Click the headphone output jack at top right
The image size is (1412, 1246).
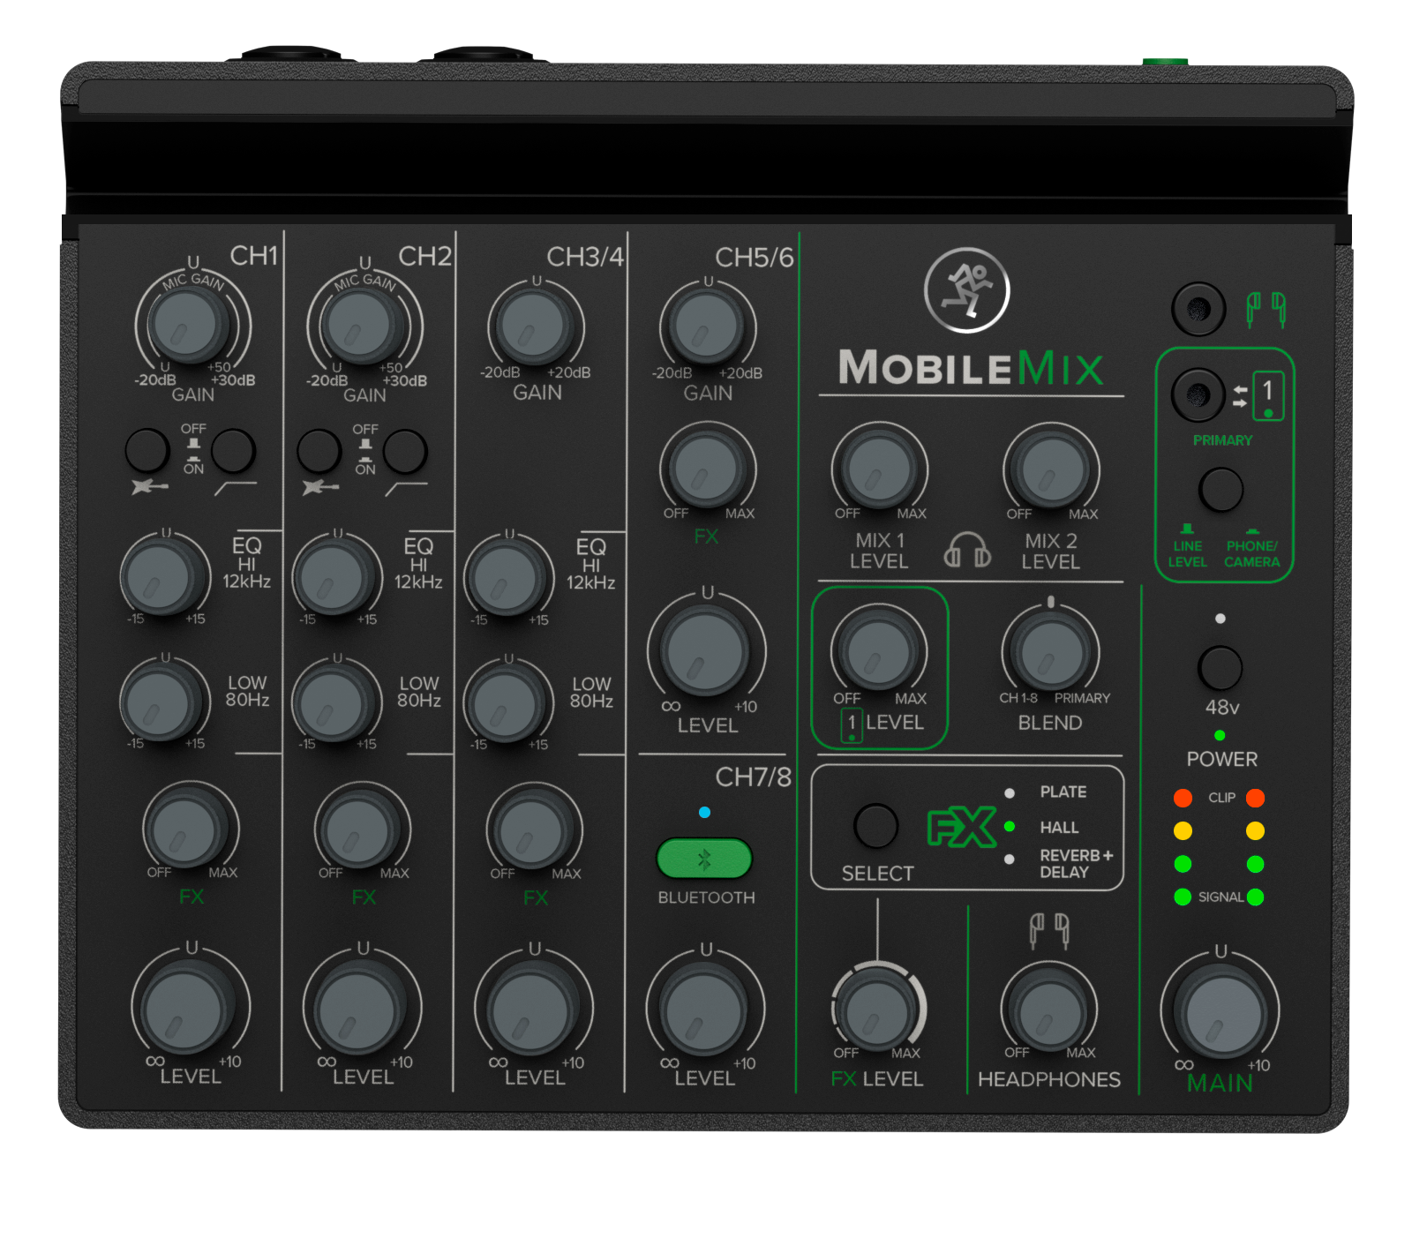tap(1198, 309)
